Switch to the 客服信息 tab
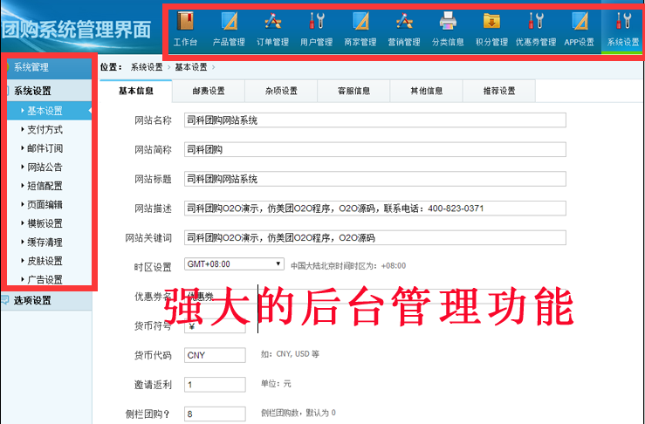This screenshot has height=424, width=645. tap(353, 91)
